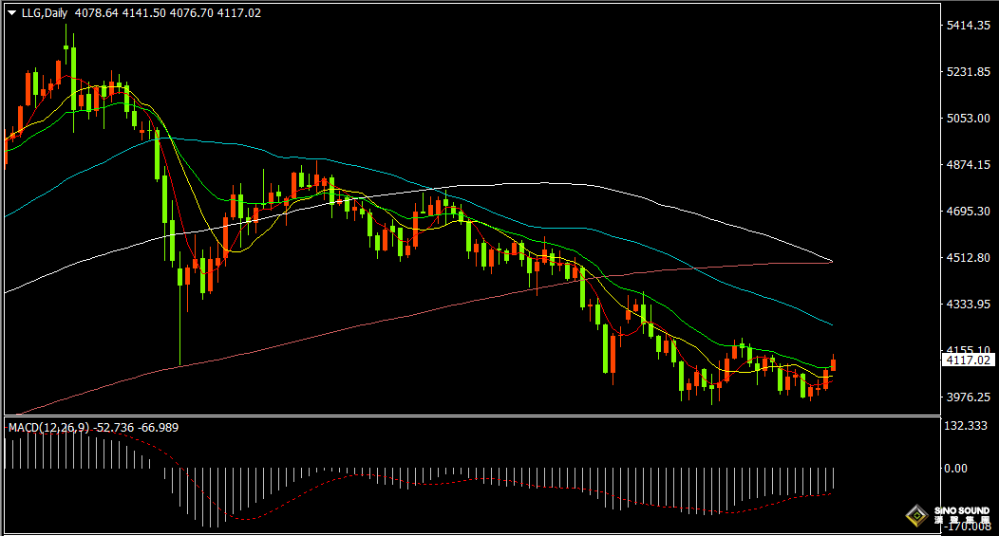Click the OHLC values 4078.64 4141.50 4076.70 4117.02
Image resolution: width=999 pixels, height=536 pixels.
pyautogui.click(x=168, y=12)
